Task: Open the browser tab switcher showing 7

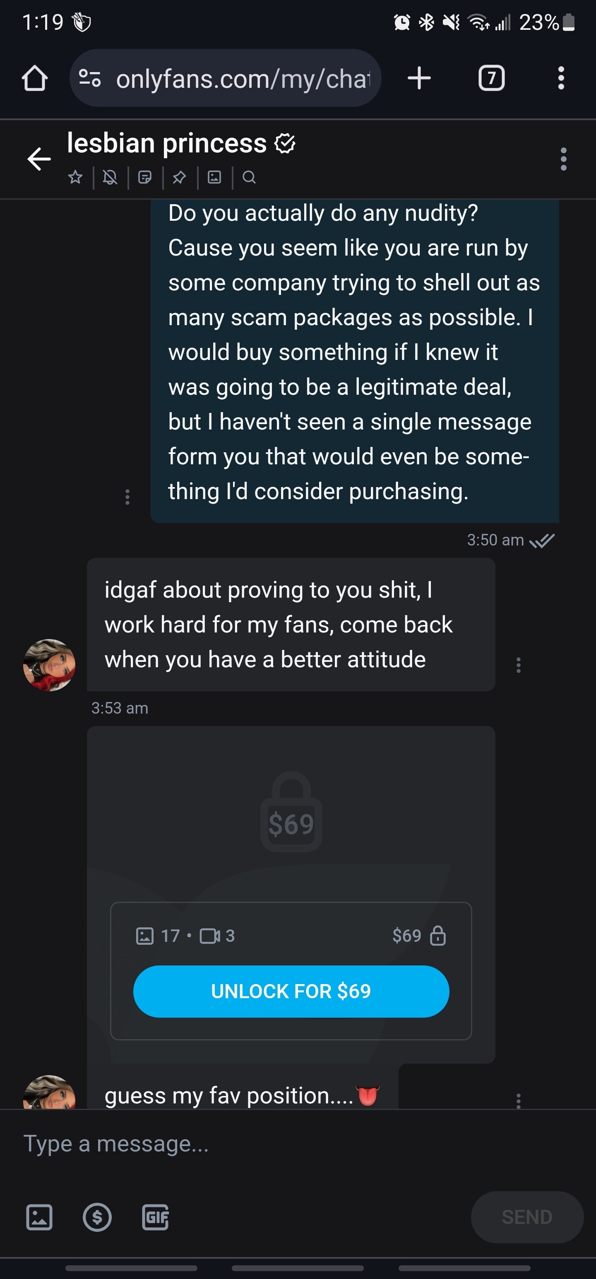Action: [x=491, y=78]
